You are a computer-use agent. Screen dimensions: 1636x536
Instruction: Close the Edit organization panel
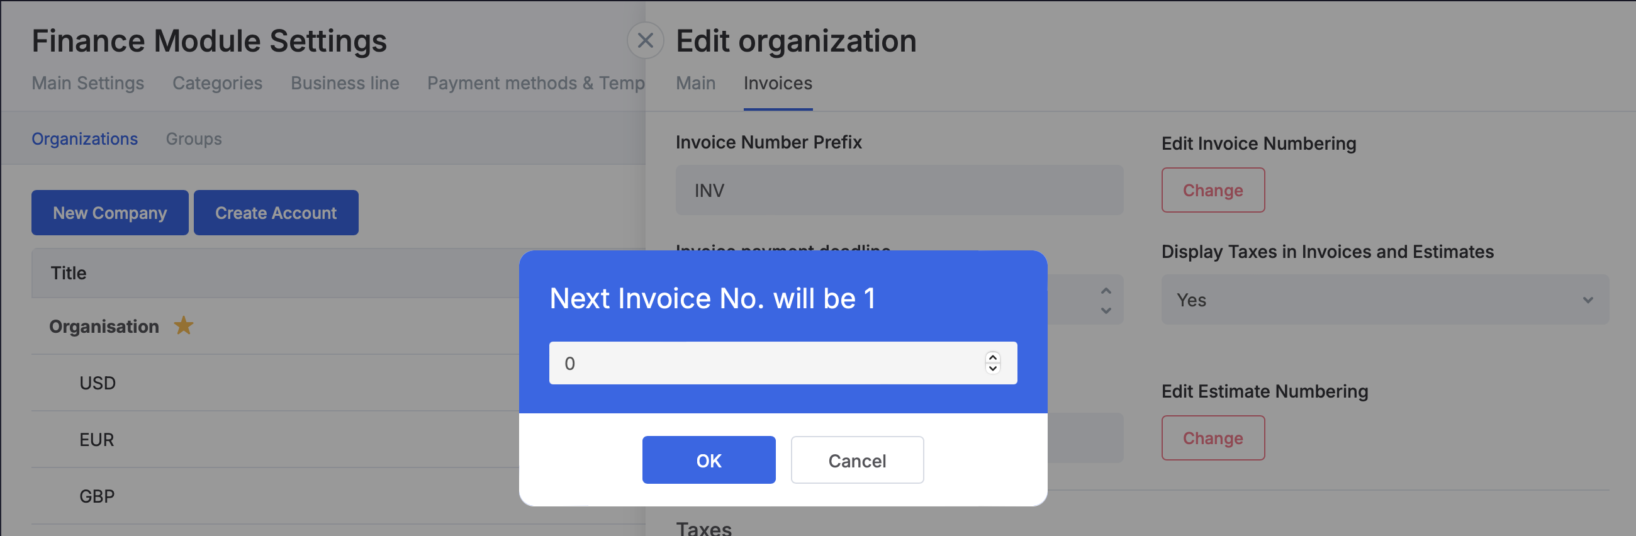pyautogui.click(x=644, y=41)
